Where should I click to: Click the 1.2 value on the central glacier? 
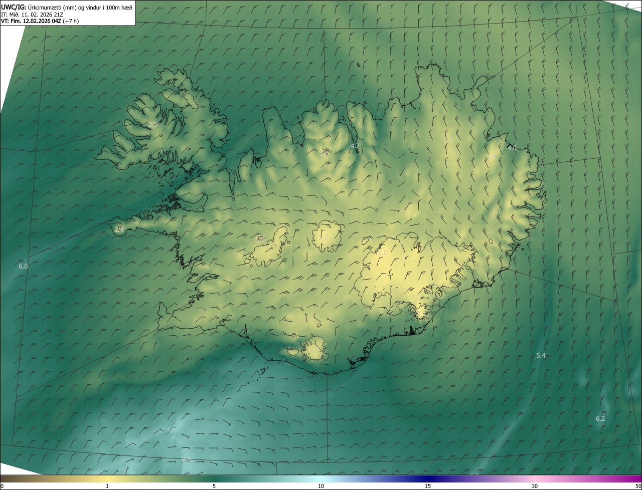point(324,237)
